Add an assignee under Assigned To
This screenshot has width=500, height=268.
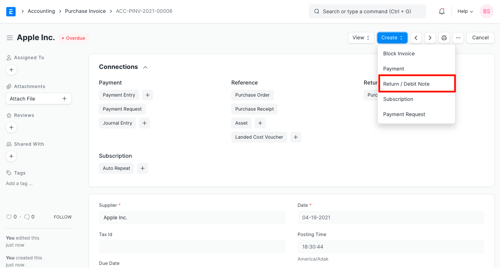point(11,70)
